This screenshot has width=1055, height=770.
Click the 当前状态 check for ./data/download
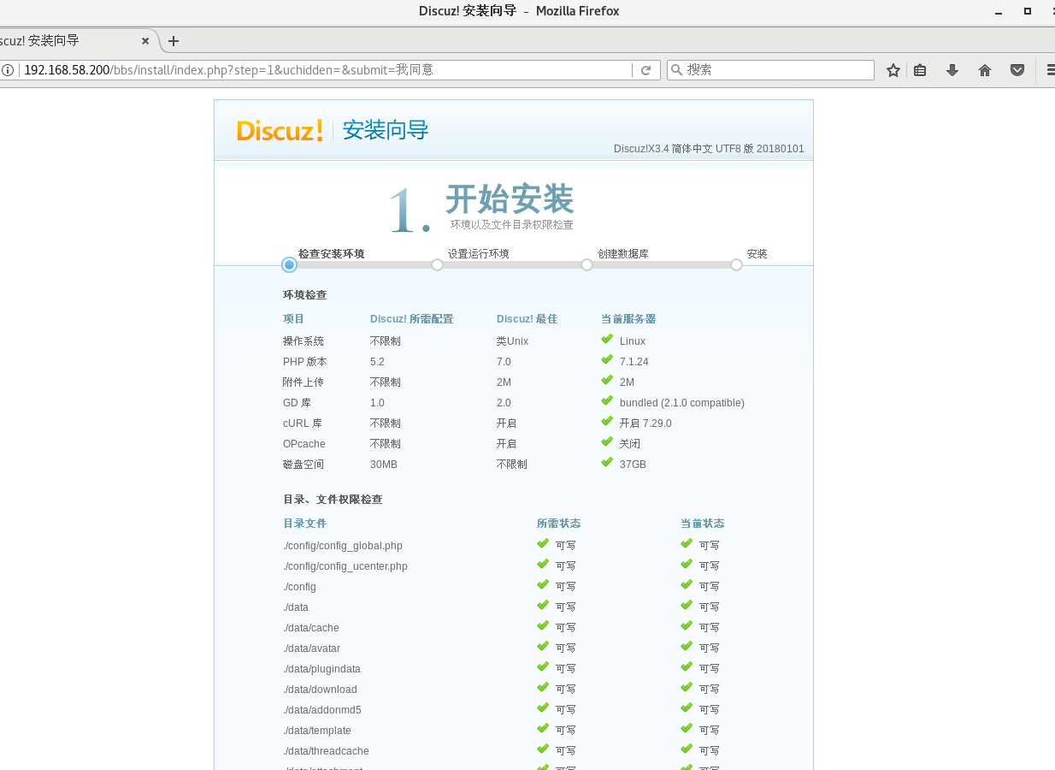(x=687, y=688)
